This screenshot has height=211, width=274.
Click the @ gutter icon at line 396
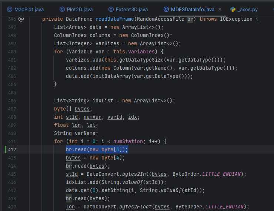tap(21, 19)
